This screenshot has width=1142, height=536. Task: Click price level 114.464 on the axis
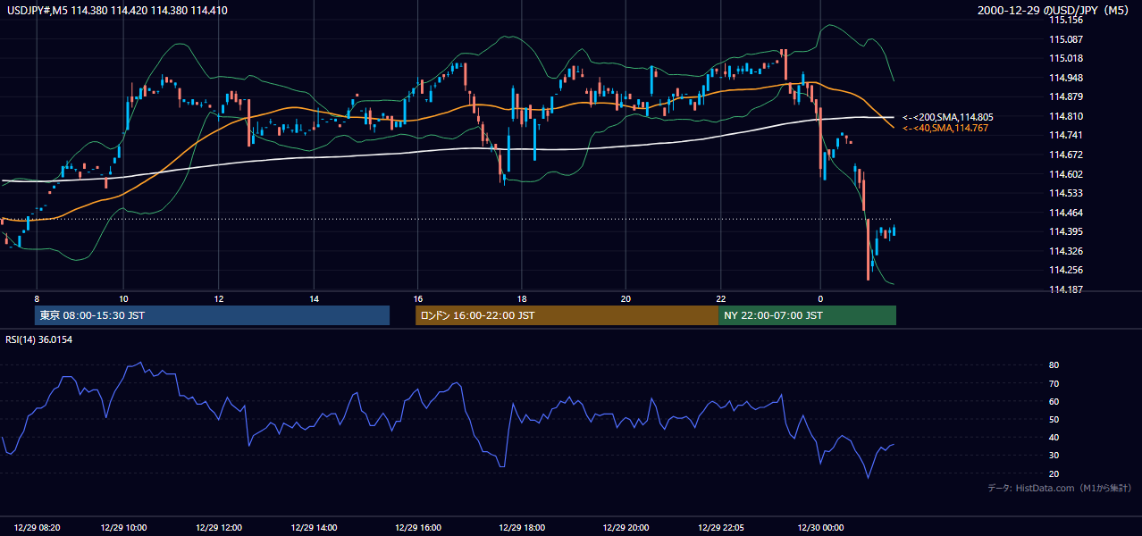tap(1066, 213)
